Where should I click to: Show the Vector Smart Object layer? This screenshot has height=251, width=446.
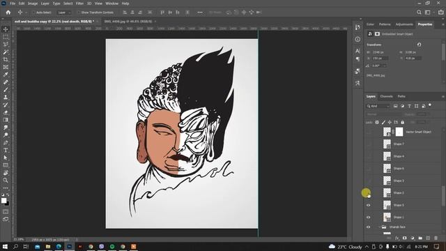tap(369, 132)
